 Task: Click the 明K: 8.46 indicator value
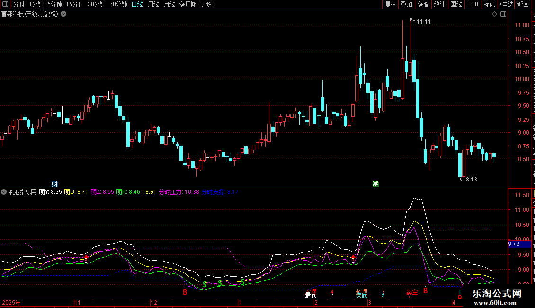[x=128, y=192]
